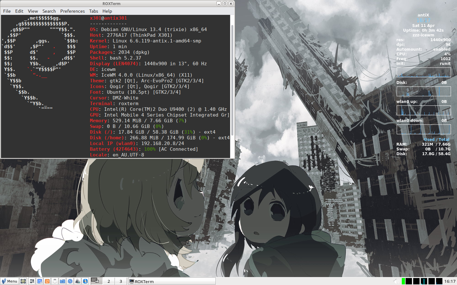Image resolution: width=457 pixels, height=285 pixels.
Task: Click the 'CPU: Intel(R) Core(TM)2 Duo U9400' line
Action: (x=158, y=109)
